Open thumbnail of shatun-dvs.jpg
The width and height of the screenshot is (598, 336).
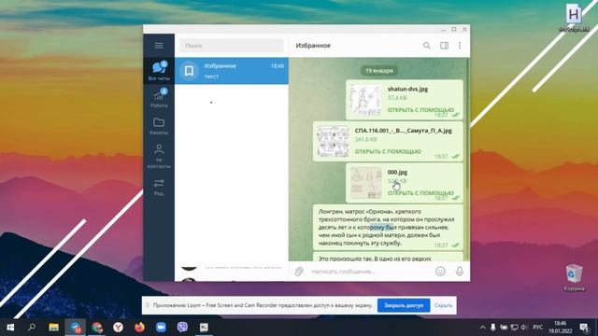coord(365,100)
